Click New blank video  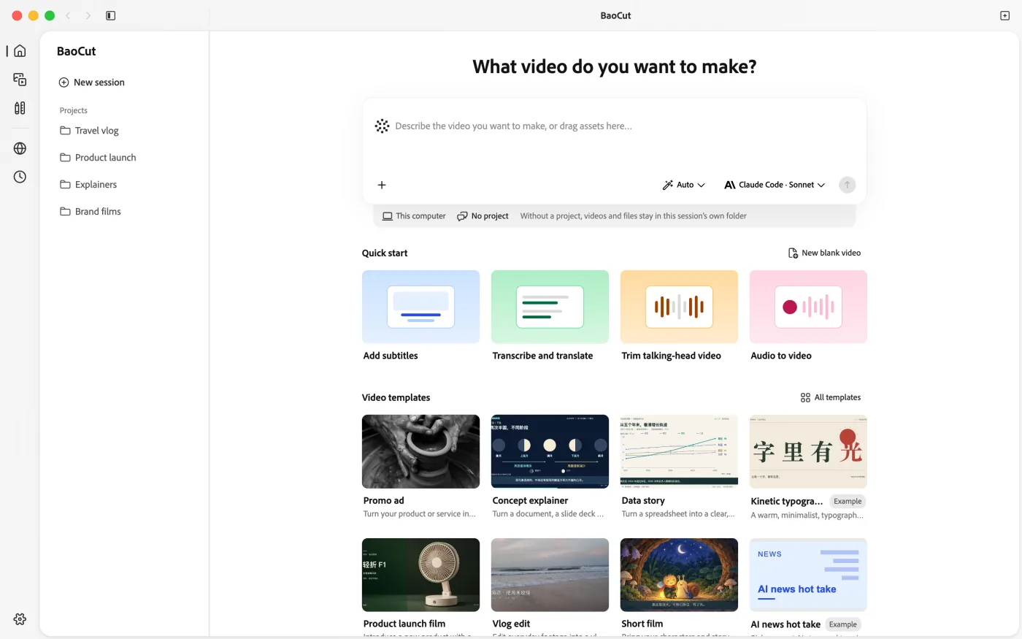click(824, 253)
